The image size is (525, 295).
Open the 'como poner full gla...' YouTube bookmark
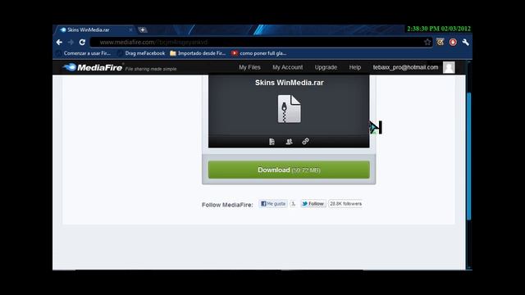click(x=259, y=53)
